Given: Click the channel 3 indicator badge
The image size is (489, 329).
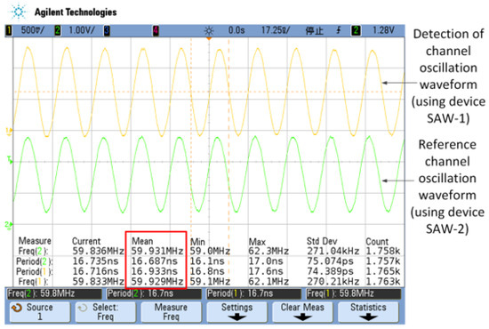Looking at the screenshot, I should pyautogui.click(x=107, y=30).
